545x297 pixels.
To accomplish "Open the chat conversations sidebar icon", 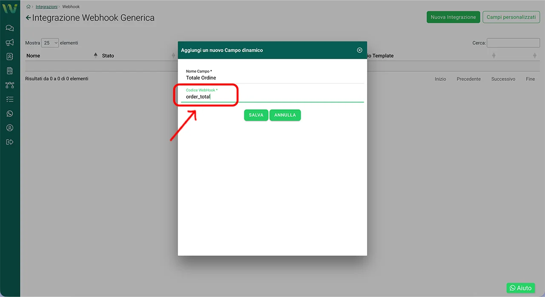I will (10, 28).
